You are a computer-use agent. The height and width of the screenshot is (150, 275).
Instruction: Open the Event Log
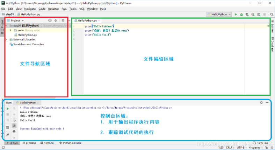(260, 143)
